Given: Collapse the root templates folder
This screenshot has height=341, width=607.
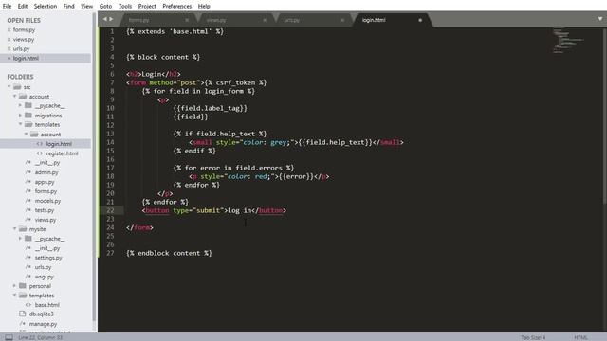Looking at the screenshot, I should point(15,296).
